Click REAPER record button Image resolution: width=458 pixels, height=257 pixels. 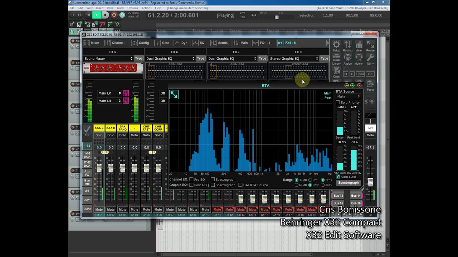pos(114,15)
